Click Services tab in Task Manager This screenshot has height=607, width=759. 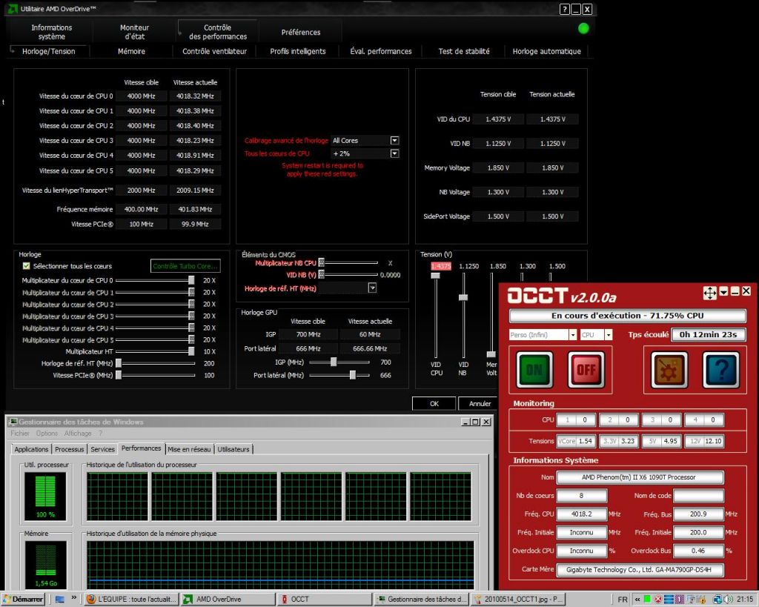(x=102, y=449)
